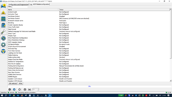Select the Engine Sound Enhancement row

click(89, 46)
